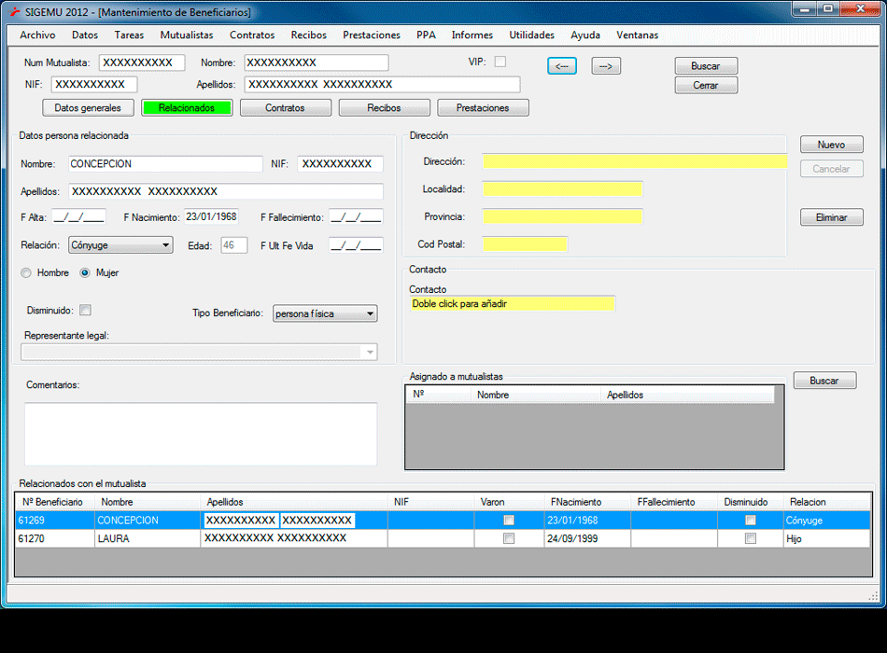Click the yellow Provincia field
This screenshot has height=653, width=887.
(562, 216)
